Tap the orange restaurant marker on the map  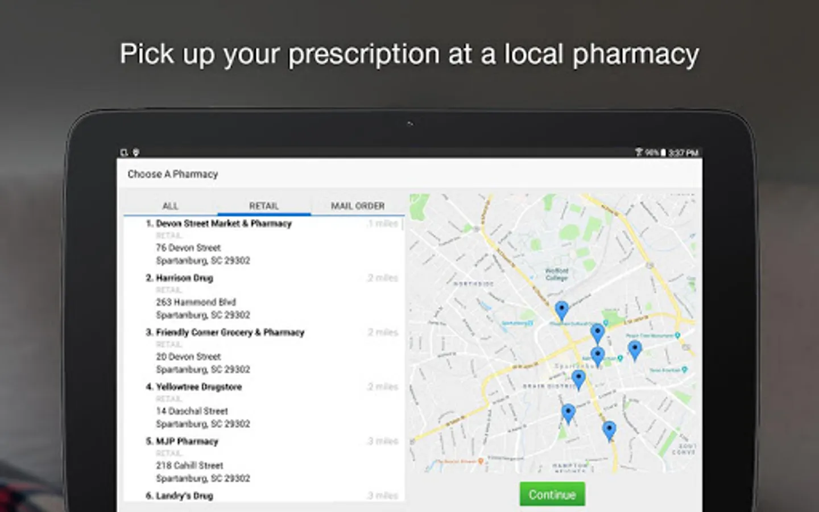481,461
